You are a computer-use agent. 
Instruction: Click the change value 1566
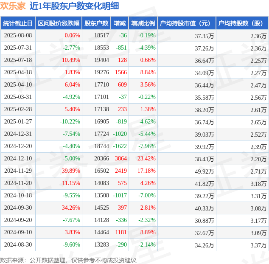[121, 73]
